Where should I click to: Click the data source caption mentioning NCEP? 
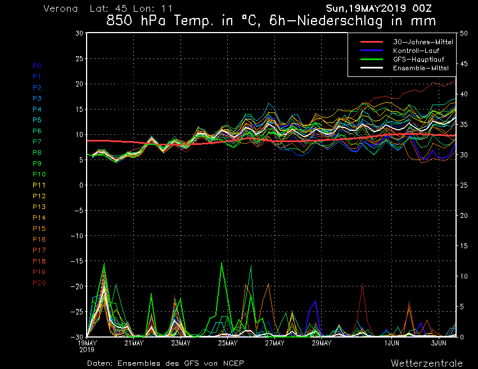pos(166,363)
